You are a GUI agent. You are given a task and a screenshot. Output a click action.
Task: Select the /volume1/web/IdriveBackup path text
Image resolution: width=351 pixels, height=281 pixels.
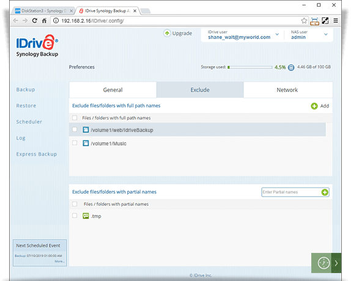122,130
